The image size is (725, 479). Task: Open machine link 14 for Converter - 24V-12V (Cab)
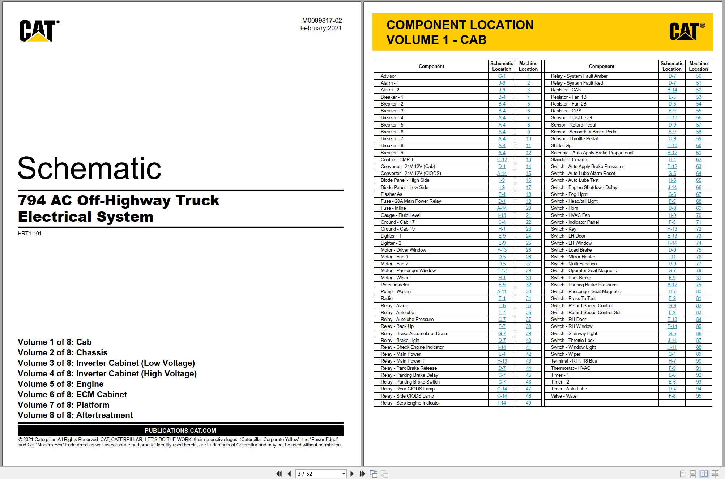pyautogui.click(x=528, y=166)
